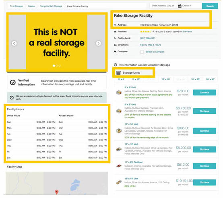Click the previous image carousel arrow
Viewport: 223px width, 198px height.
(14, 43)
